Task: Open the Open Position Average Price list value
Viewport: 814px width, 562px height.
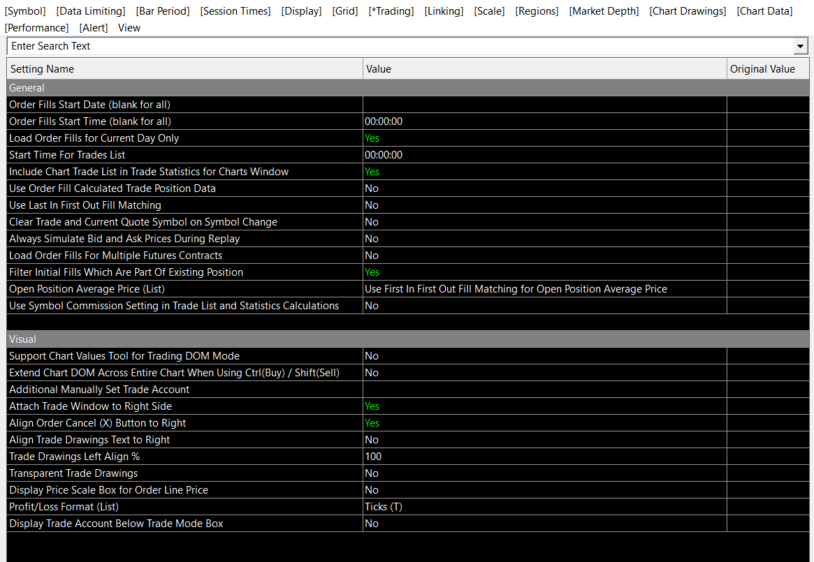Action: coord(544,289)
